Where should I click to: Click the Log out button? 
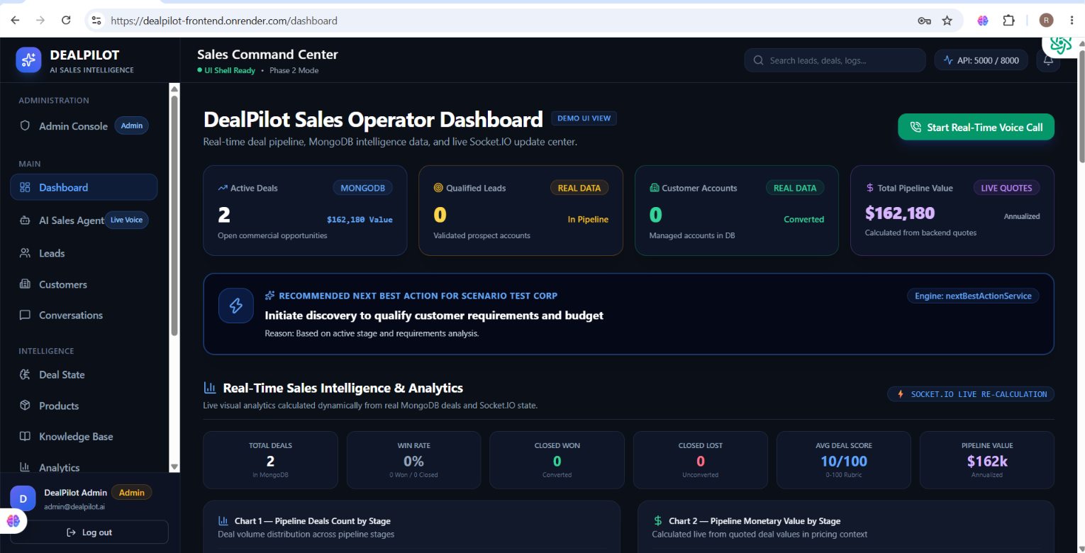pyautogui.click(x=89, y=532)
